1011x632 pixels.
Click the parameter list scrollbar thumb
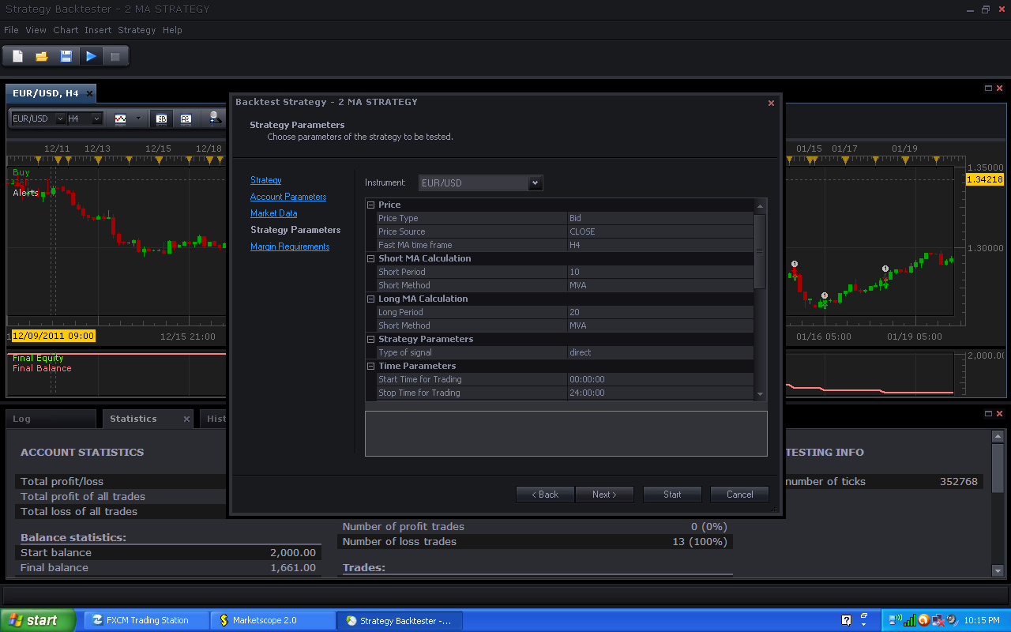(760, 252)
